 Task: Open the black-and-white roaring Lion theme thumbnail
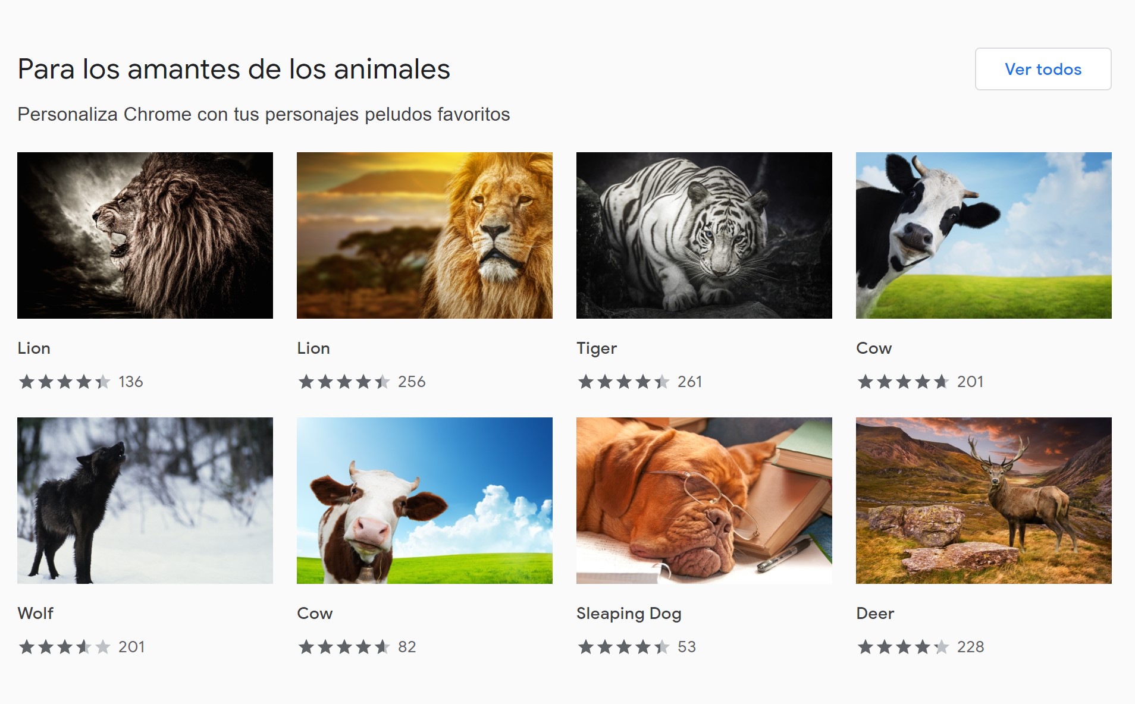coord(145,235)
